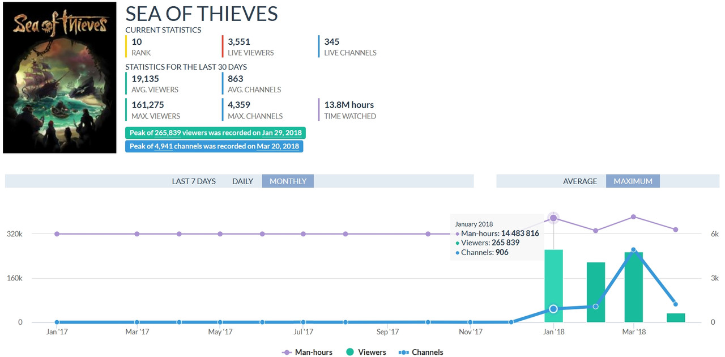Screen dimensions: 725x357
Task: Select the February 2018 man-hours data point
Action: pyautogui.click(x=595, y=231)
